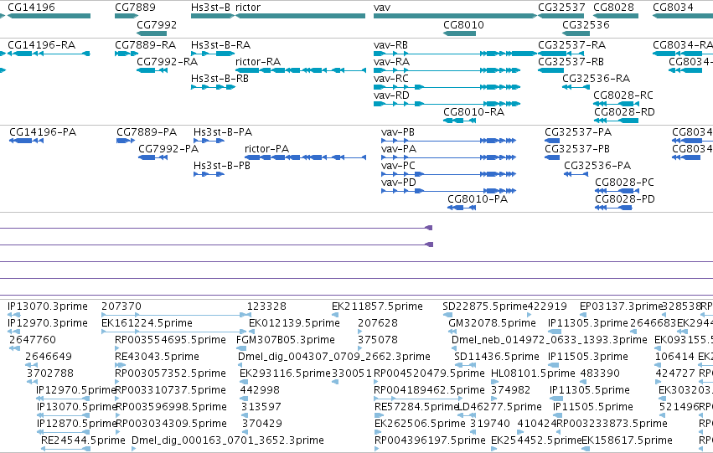Click the IP13070.3prime EST label
The width and height of the screenshot is (713, 453).
(x=48, y=306)
